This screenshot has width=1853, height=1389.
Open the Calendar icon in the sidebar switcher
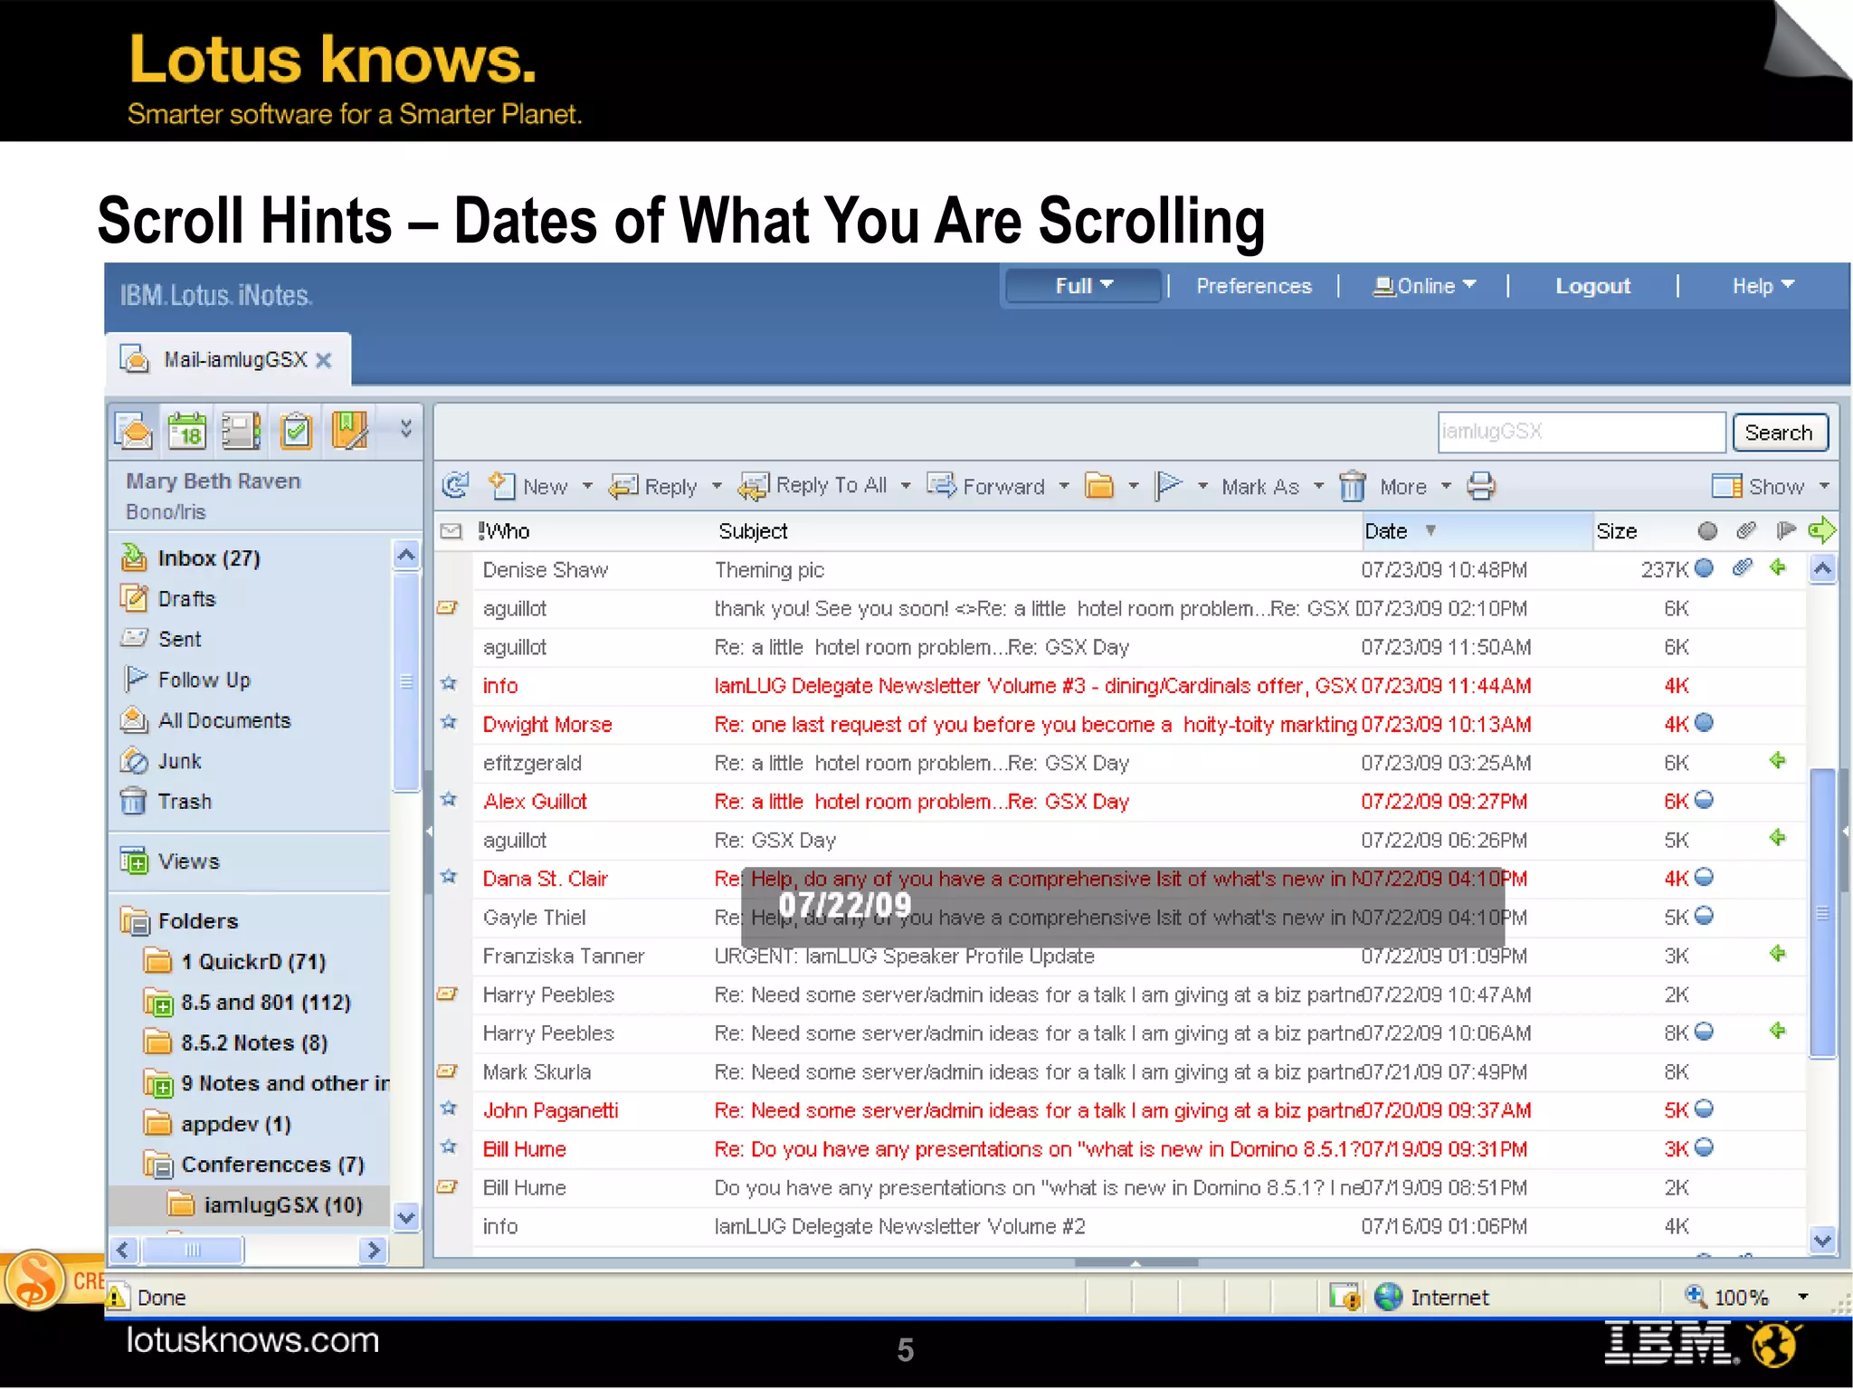[187, 431]
